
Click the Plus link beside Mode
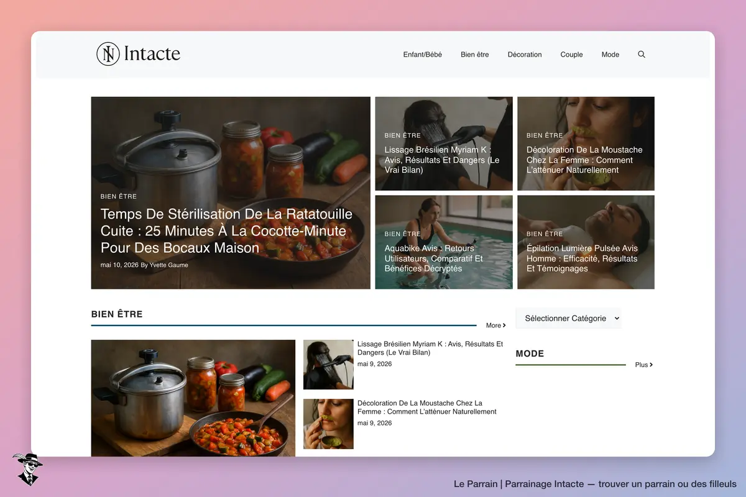644,365
